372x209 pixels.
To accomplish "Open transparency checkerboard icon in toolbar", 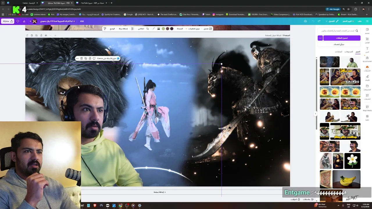I will [x=133, y=29].
